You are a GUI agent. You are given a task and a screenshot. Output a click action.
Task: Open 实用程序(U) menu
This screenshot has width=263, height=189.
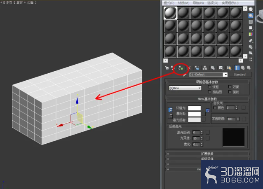click(230, 3)
